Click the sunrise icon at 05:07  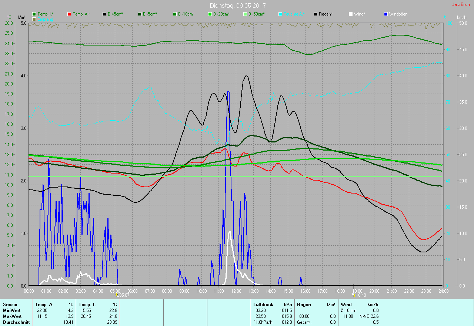pos(117,295)
